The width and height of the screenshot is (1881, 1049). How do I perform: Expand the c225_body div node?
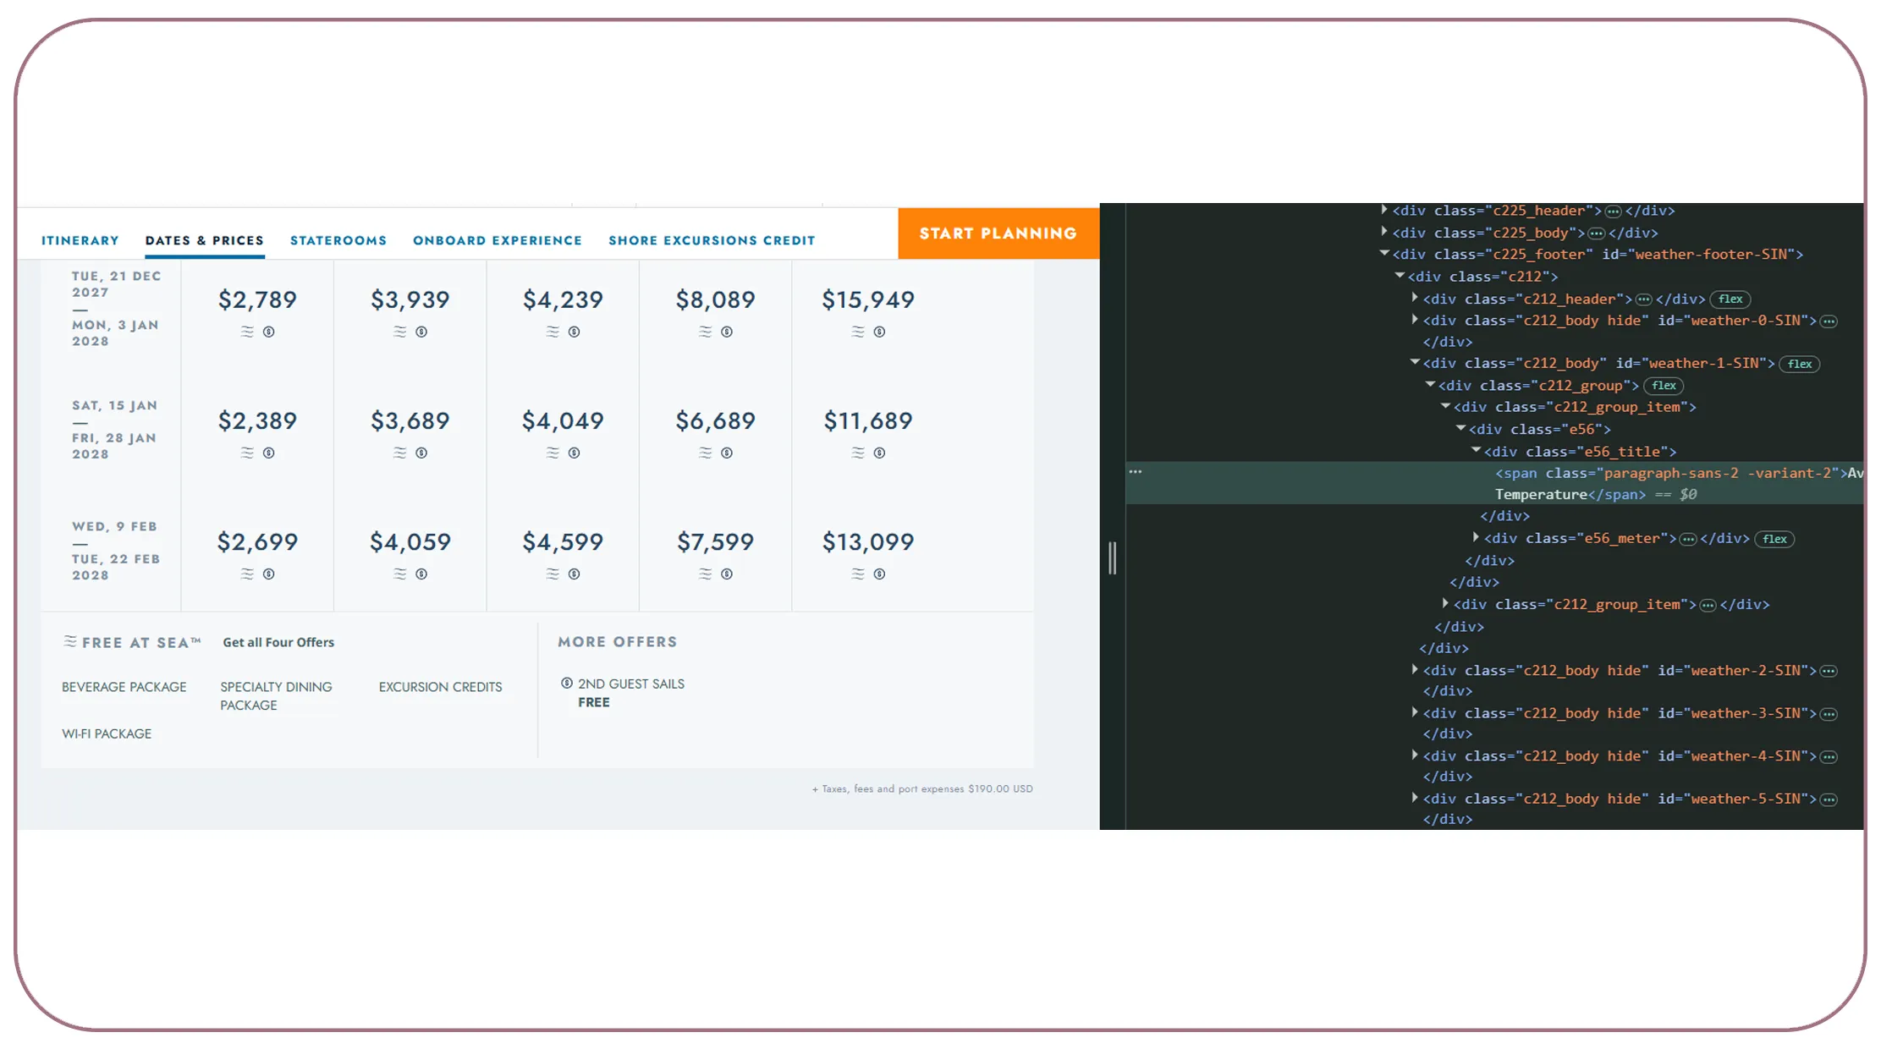pos(1384,232)
